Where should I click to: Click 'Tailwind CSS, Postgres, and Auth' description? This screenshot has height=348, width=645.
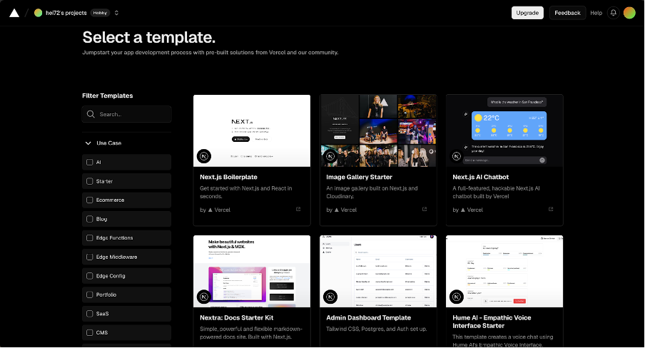[377, 329]
